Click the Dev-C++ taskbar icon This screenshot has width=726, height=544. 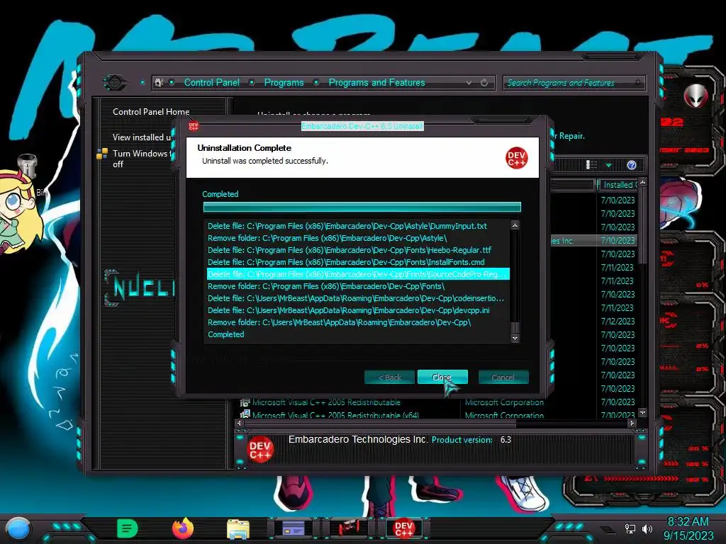click(403, 528)
